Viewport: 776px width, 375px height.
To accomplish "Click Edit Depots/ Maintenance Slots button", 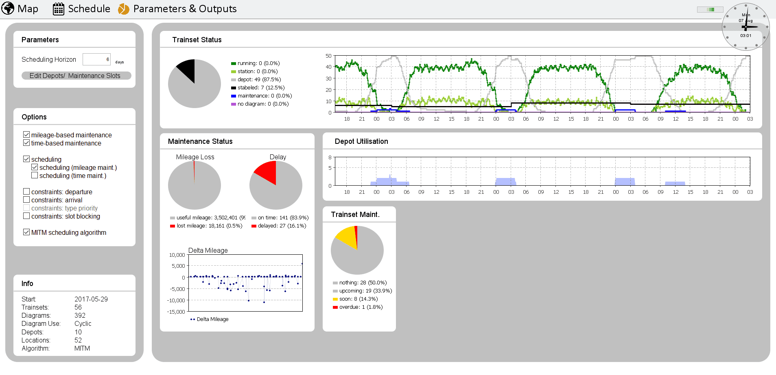I will coord(76,76).
